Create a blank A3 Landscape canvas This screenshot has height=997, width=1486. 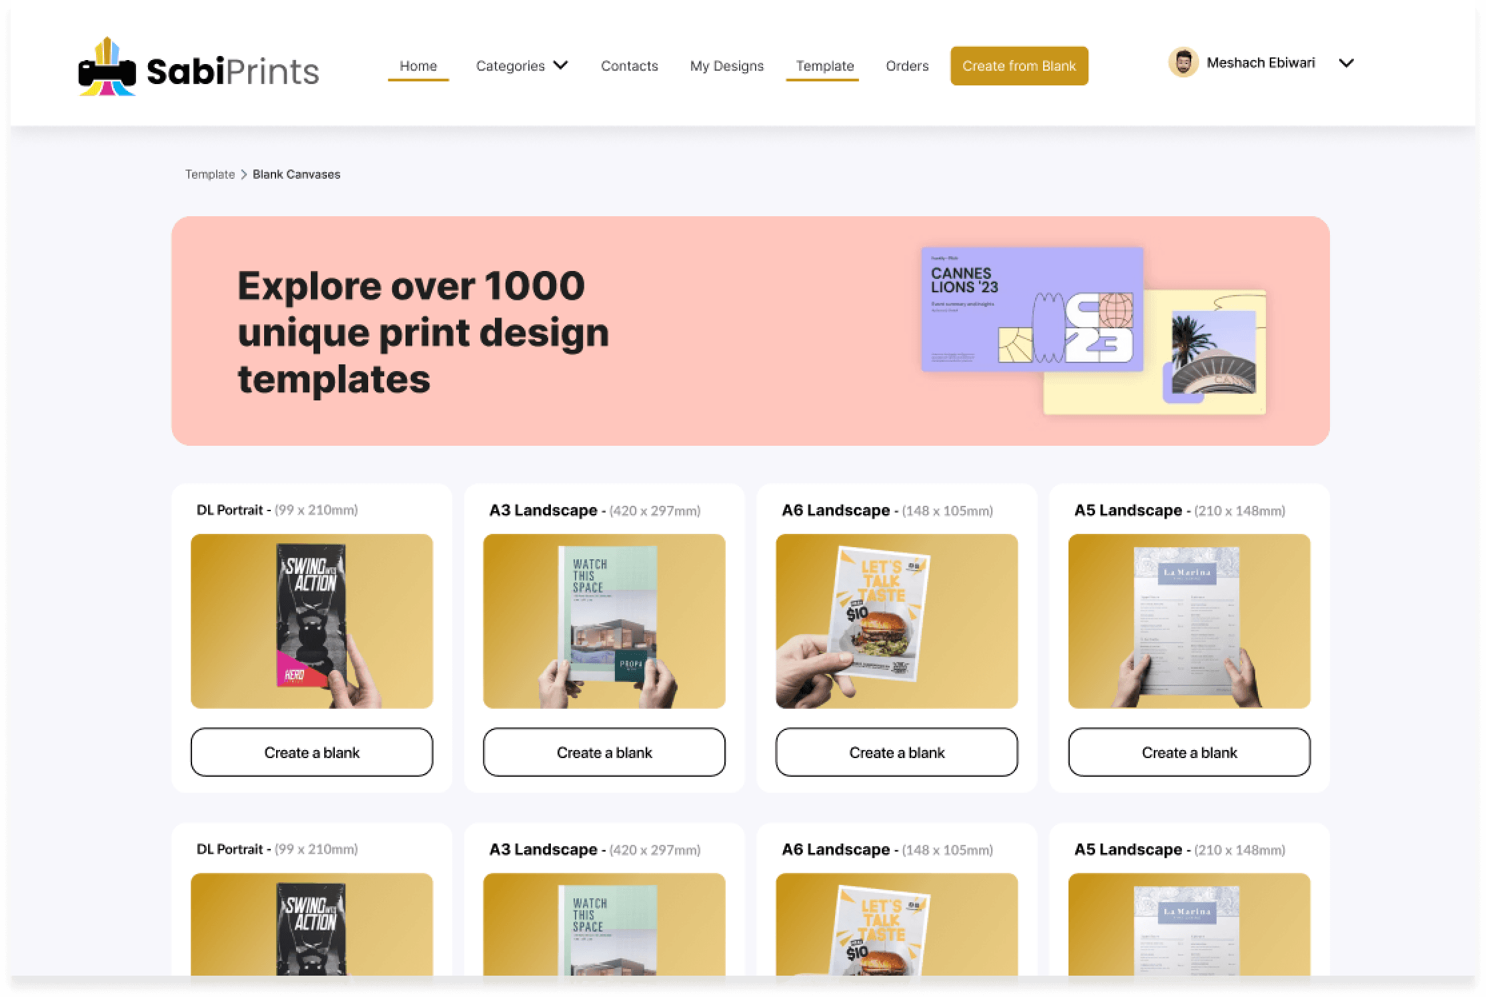click(x=604, y=752)
